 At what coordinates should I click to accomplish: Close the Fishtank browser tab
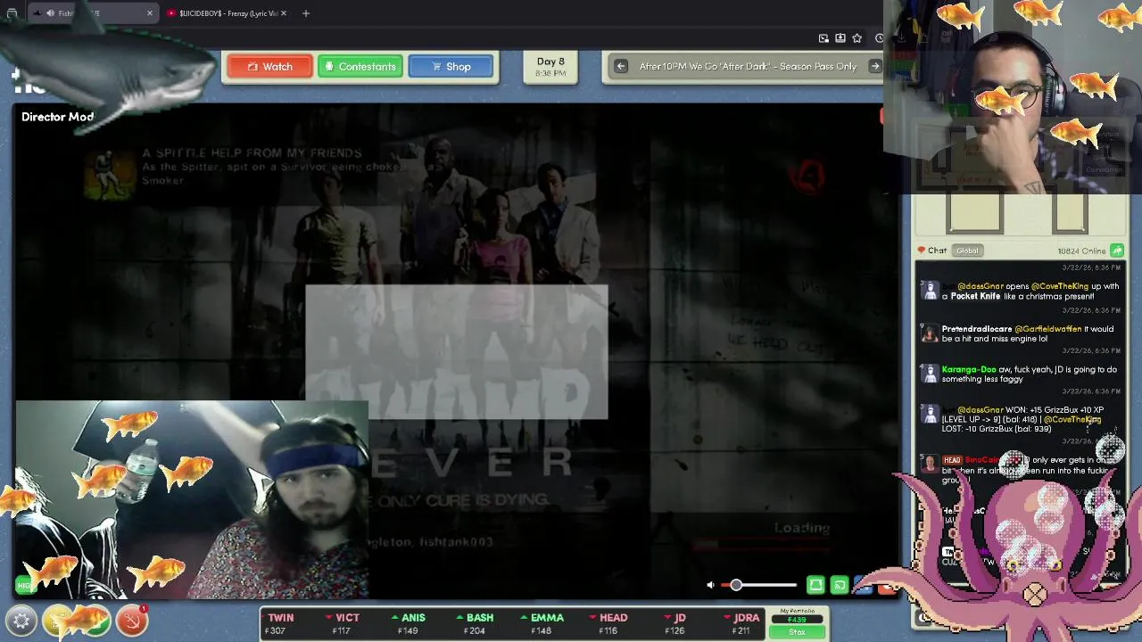click(x=150, y=13)
